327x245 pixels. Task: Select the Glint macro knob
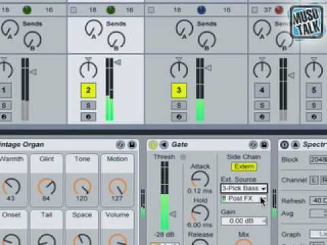(x=46, y=187)
